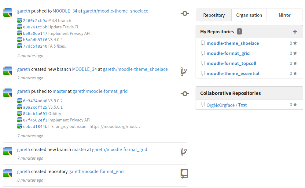Click the branch icon beside master branch creation
305x188 pixels.
pyautogui.click(x=183, y=152)
